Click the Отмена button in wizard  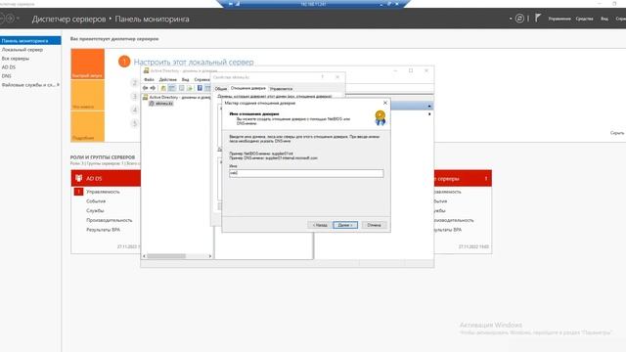pos(374,225)
